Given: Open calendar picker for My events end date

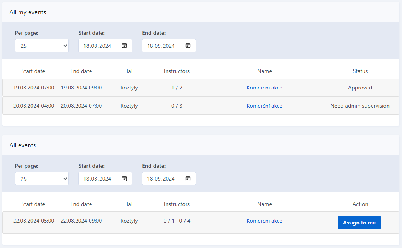Looking at the screenshot, I should point(188,46).
